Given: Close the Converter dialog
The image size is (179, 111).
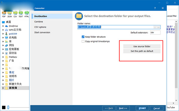Looking at the screenshot, I should point(163,8).
